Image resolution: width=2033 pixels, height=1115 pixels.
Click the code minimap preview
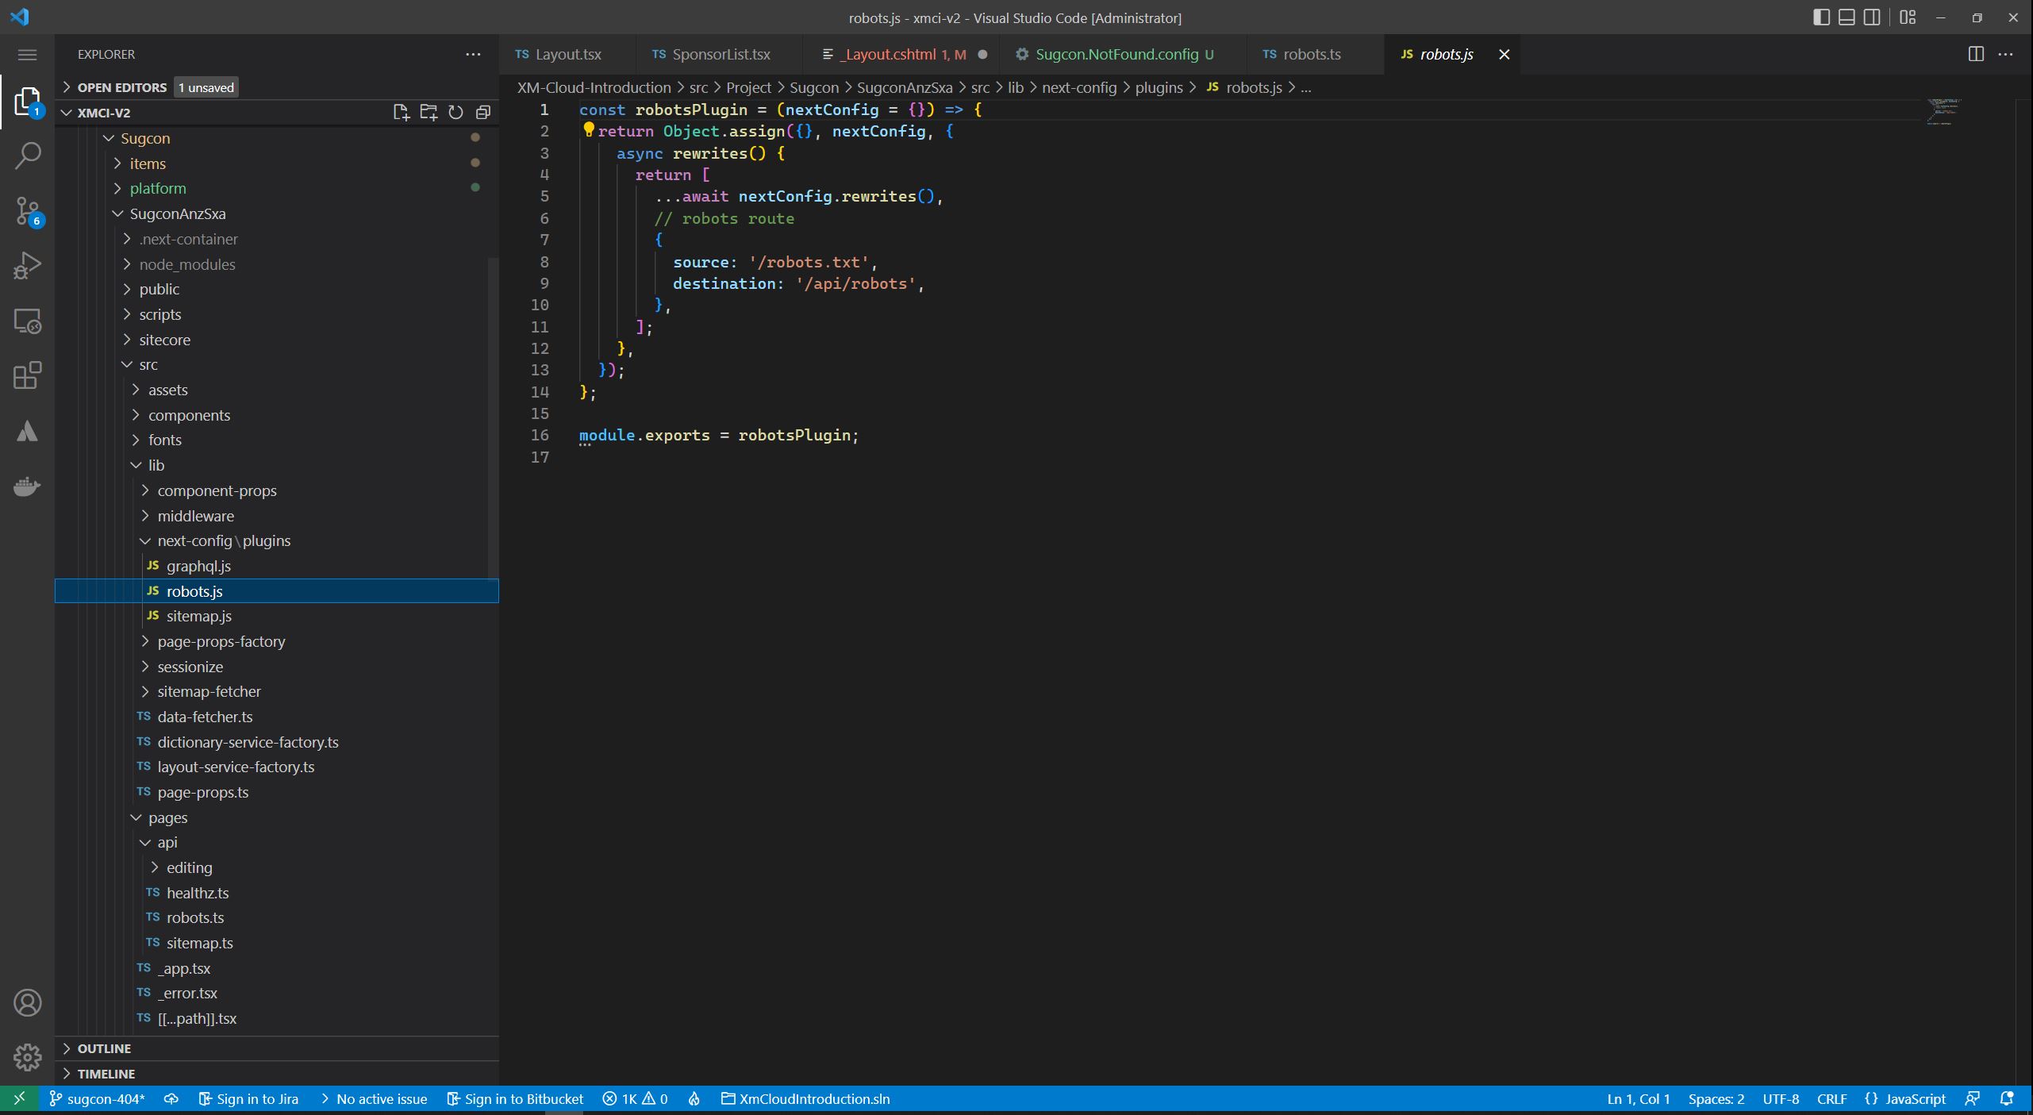[x=1943, y=112]
